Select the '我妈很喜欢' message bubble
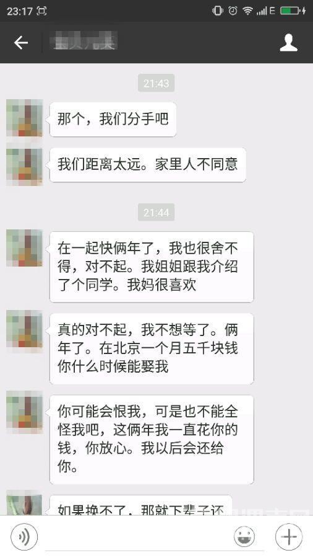 click(x=152, y=267)
